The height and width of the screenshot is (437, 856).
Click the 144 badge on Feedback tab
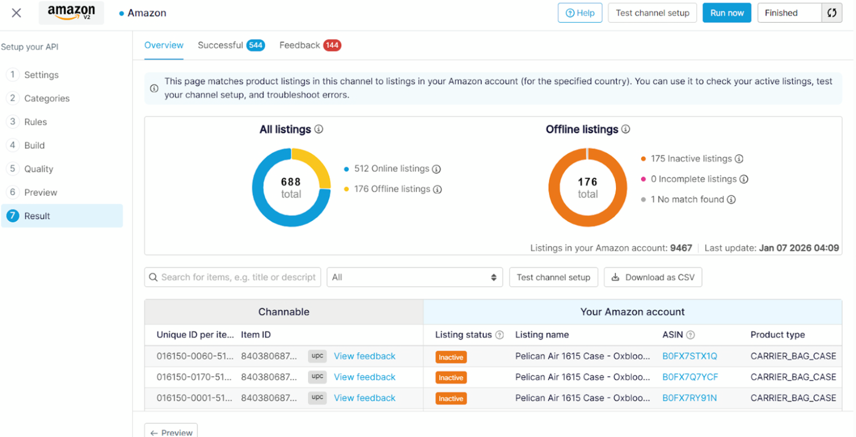[332, 45]
